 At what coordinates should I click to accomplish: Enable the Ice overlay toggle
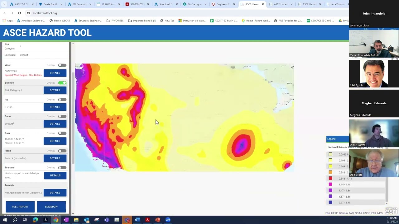pyautogui.click(x=62, y=100)
